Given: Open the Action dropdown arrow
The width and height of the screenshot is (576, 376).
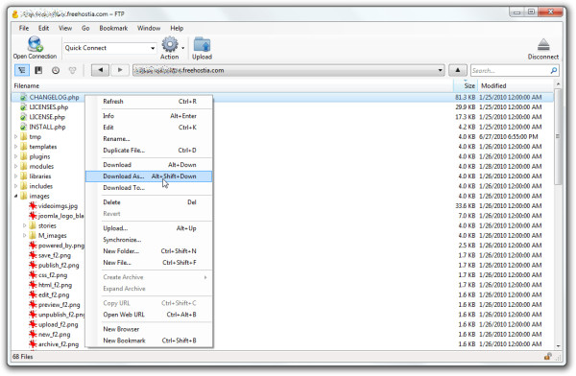Looking at the screenshot, I should 183,48.
